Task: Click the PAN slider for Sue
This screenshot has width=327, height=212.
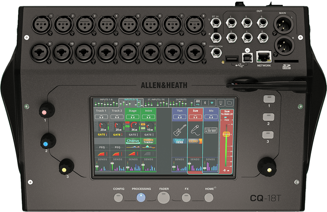Action: click(227, 118)
